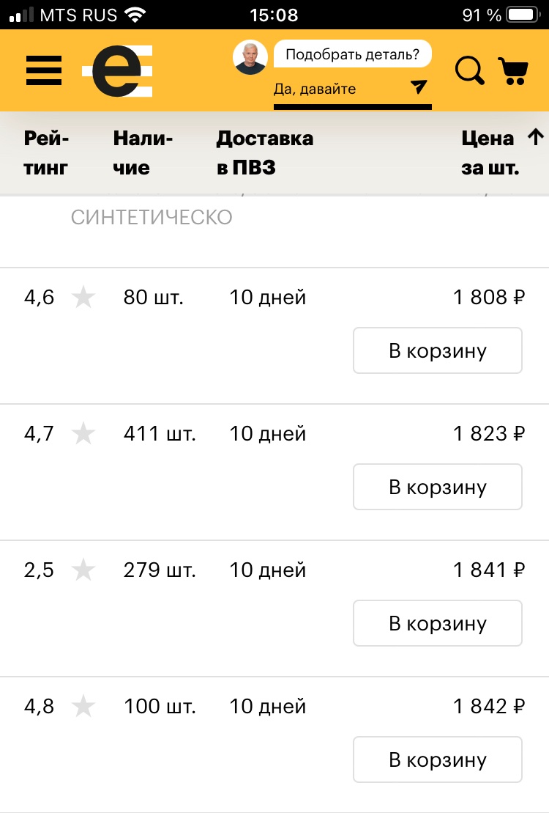The height and width of the screenshot is (813, 549).
Task: Tap the Exist 'e' logo
Action: pos(118,71)
